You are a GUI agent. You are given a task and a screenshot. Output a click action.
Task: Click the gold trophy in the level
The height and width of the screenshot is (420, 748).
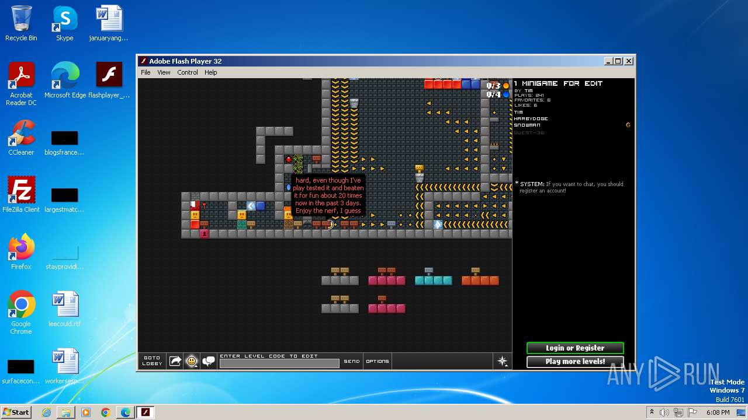coord(420,169)
